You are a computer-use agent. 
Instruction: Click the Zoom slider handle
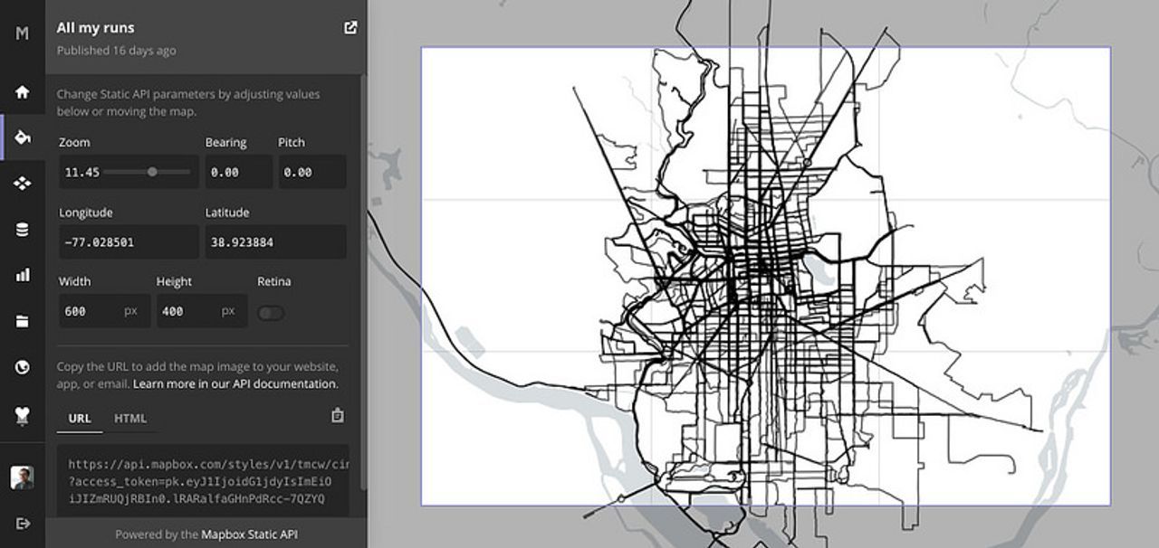[x=152, y=172]
